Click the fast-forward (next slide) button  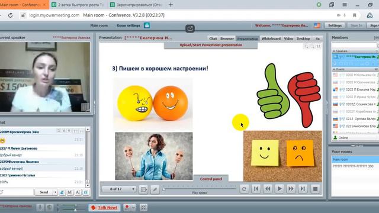point(291,189)
